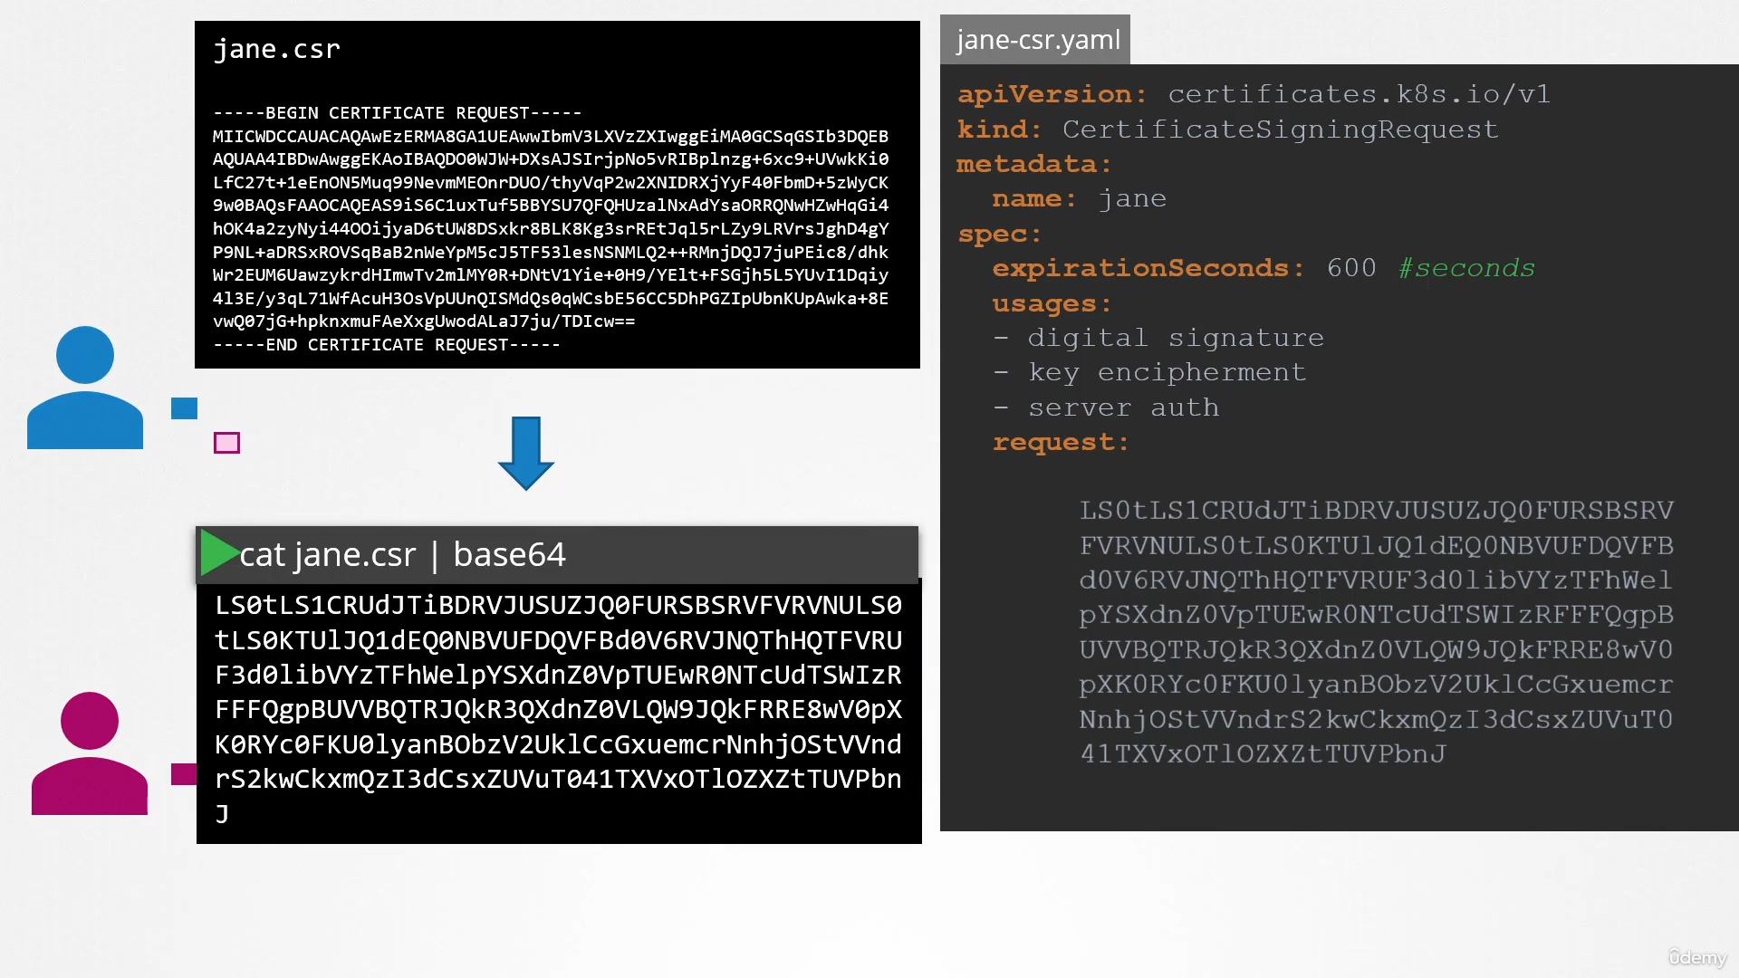The height and width of the screenshot is (978, 1739).
Task: Click the blue downward arrow
Action: coord(526,454)
